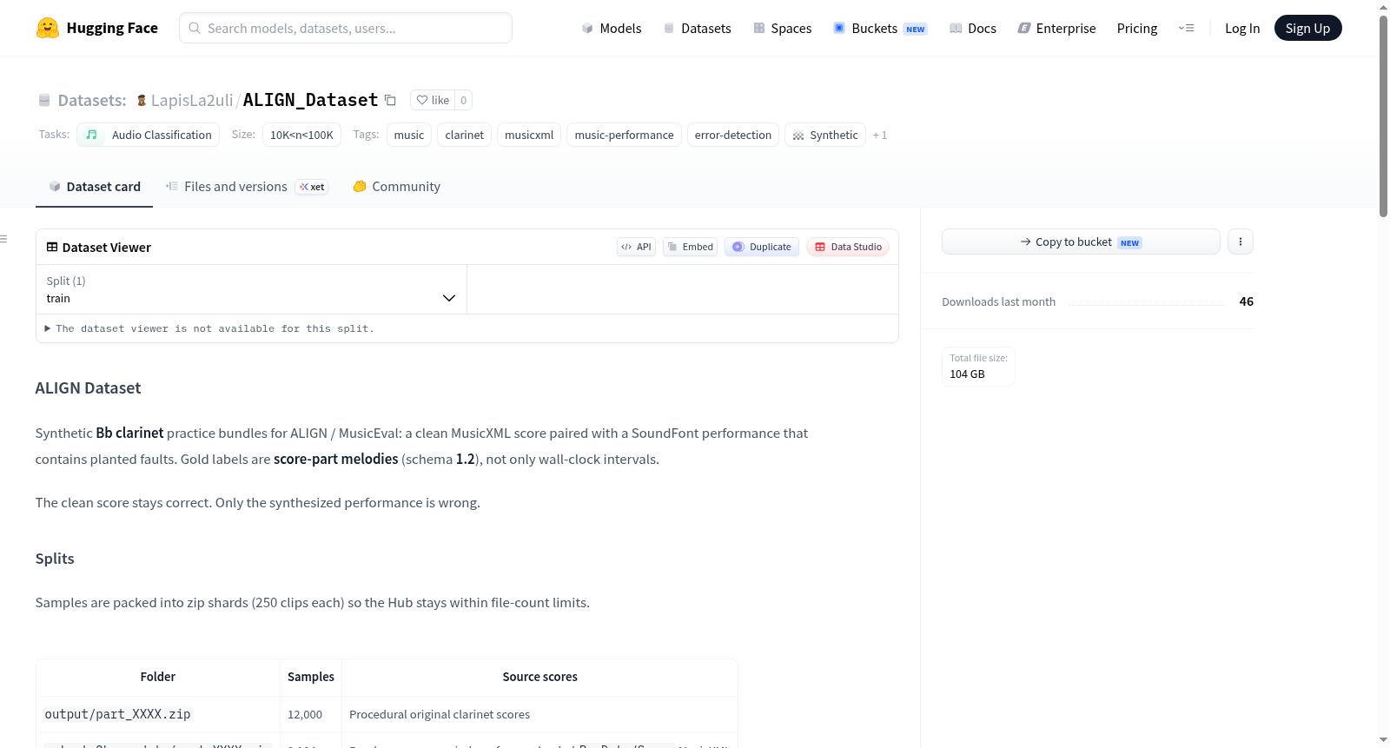This screenshot has width=1390, height=748.
Task: Click the Synthetic tag
Action: pos(825,135)
